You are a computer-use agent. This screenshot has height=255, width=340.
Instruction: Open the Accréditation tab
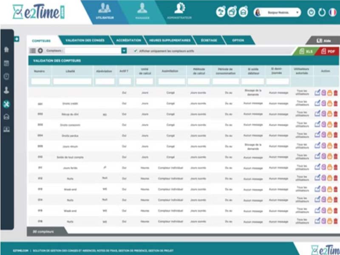coord(128,40)
